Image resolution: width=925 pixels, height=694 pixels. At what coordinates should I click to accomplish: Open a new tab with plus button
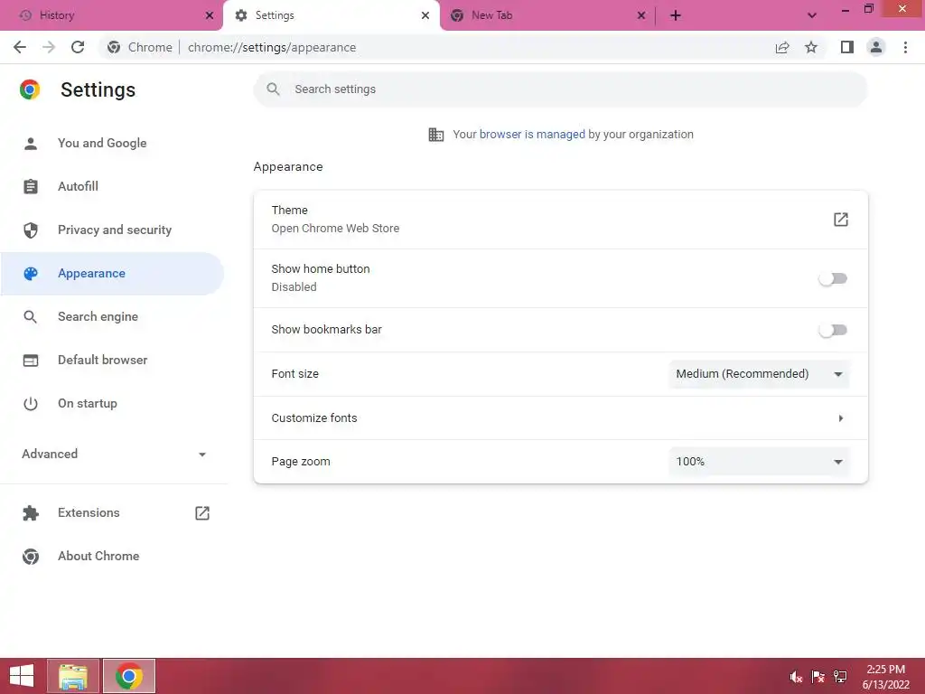[x=676, y=15]
